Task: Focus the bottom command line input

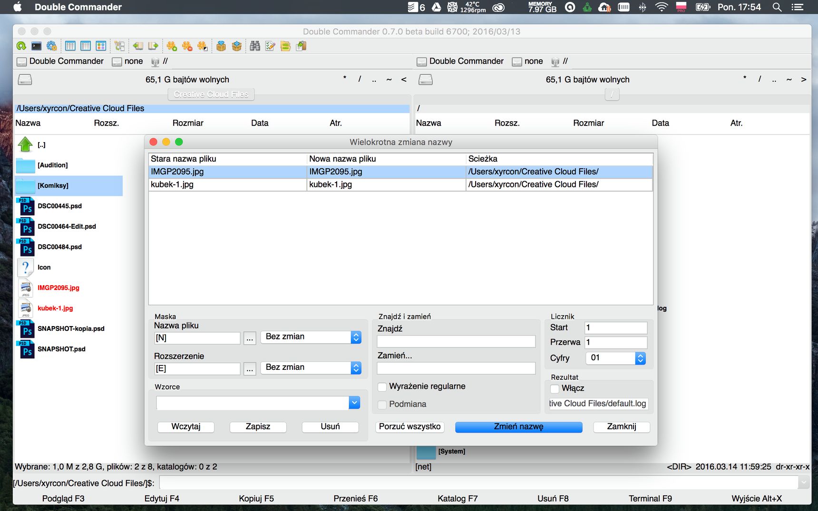Action: (478, 482)
